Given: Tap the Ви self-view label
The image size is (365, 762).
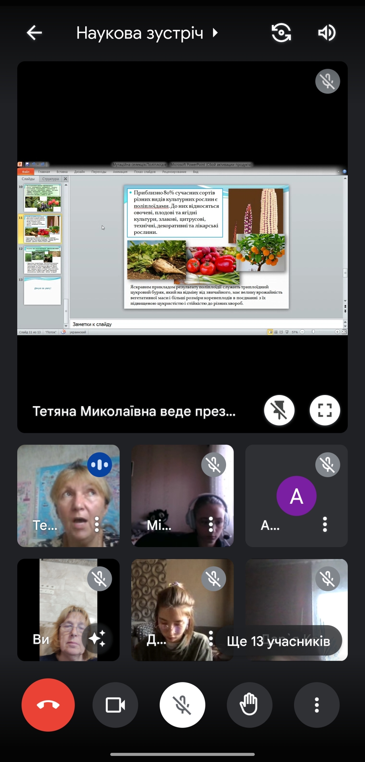Looking at the screenshot, I should click(x=41, y=639).
